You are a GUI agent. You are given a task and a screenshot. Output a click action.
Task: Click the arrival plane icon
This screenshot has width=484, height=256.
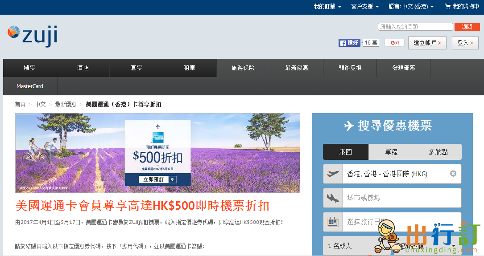click(333, 198)
